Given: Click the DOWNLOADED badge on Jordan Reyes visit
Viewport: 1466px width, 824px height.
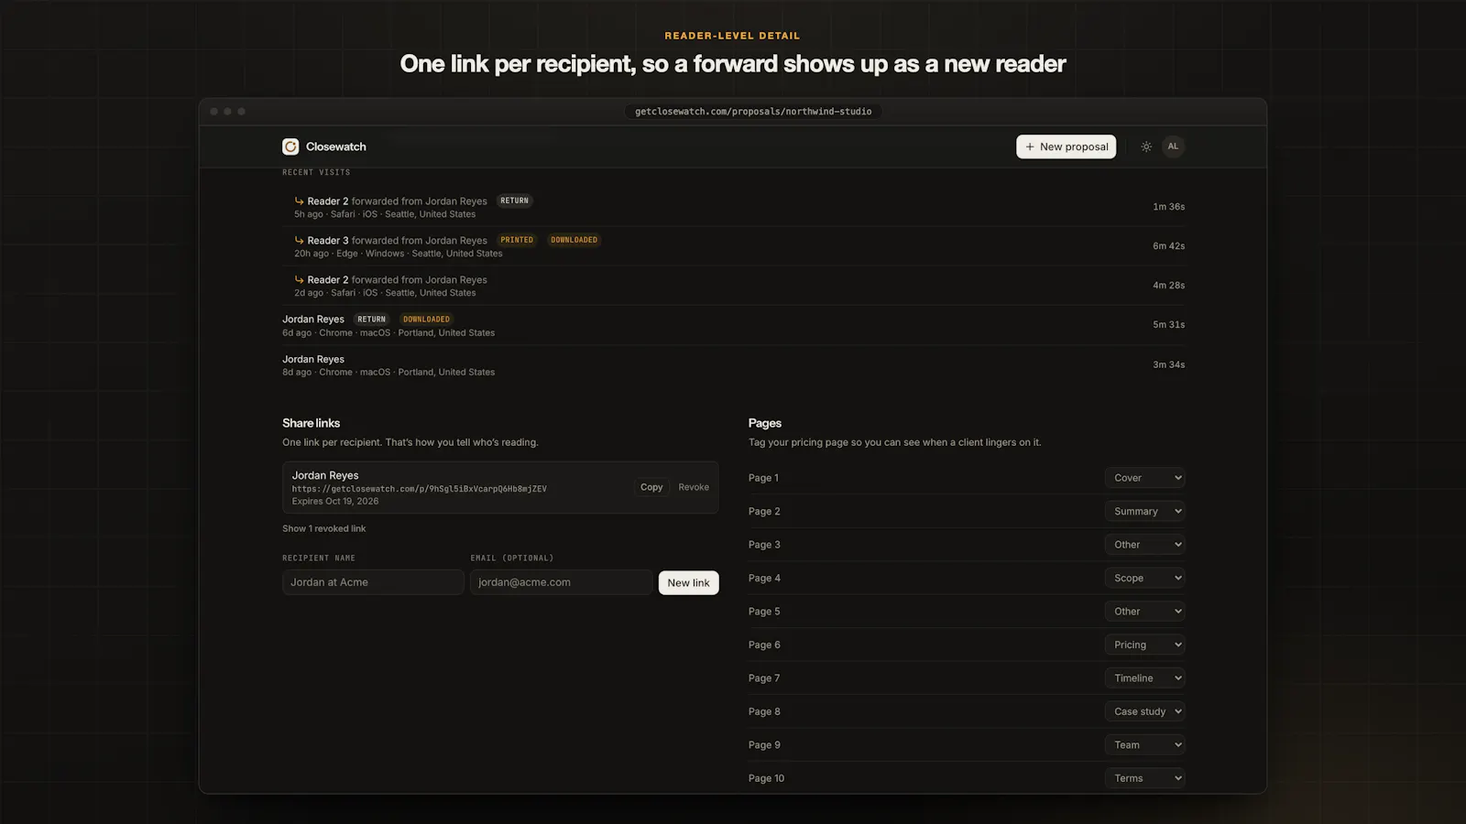Looking at the screenshot, I should [x=426, y=320].
